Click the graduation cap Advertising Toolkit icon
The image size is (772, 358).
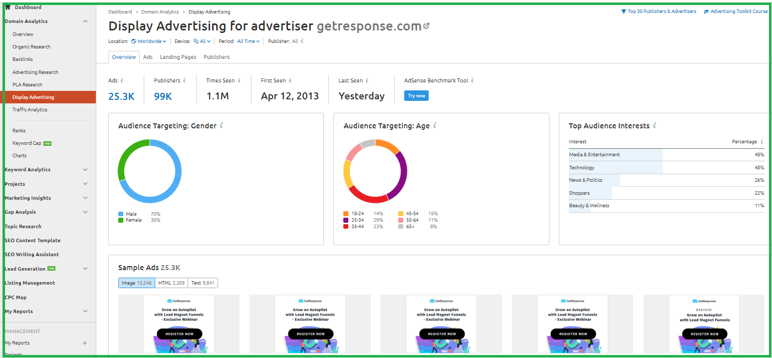pyautogui.click(x=706, y=11)
